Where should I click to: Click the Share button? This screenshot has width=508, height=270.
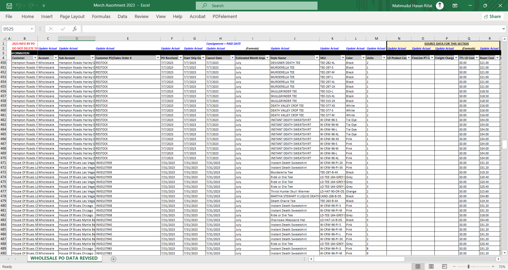[x=492, y=16]
